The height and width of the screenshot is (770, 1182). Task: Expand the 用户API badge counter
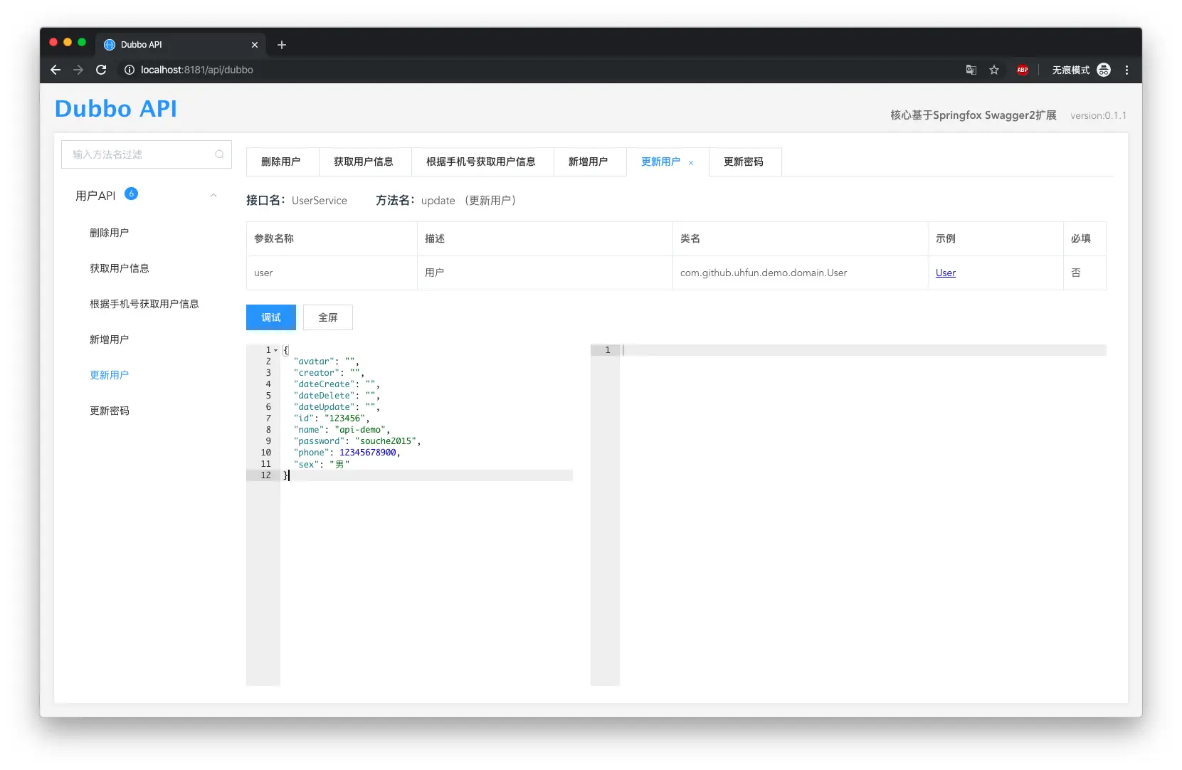132,192
